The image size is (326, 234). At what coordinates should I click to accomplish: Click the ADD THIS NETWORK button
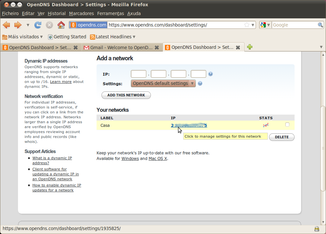[x=126, y=95]
